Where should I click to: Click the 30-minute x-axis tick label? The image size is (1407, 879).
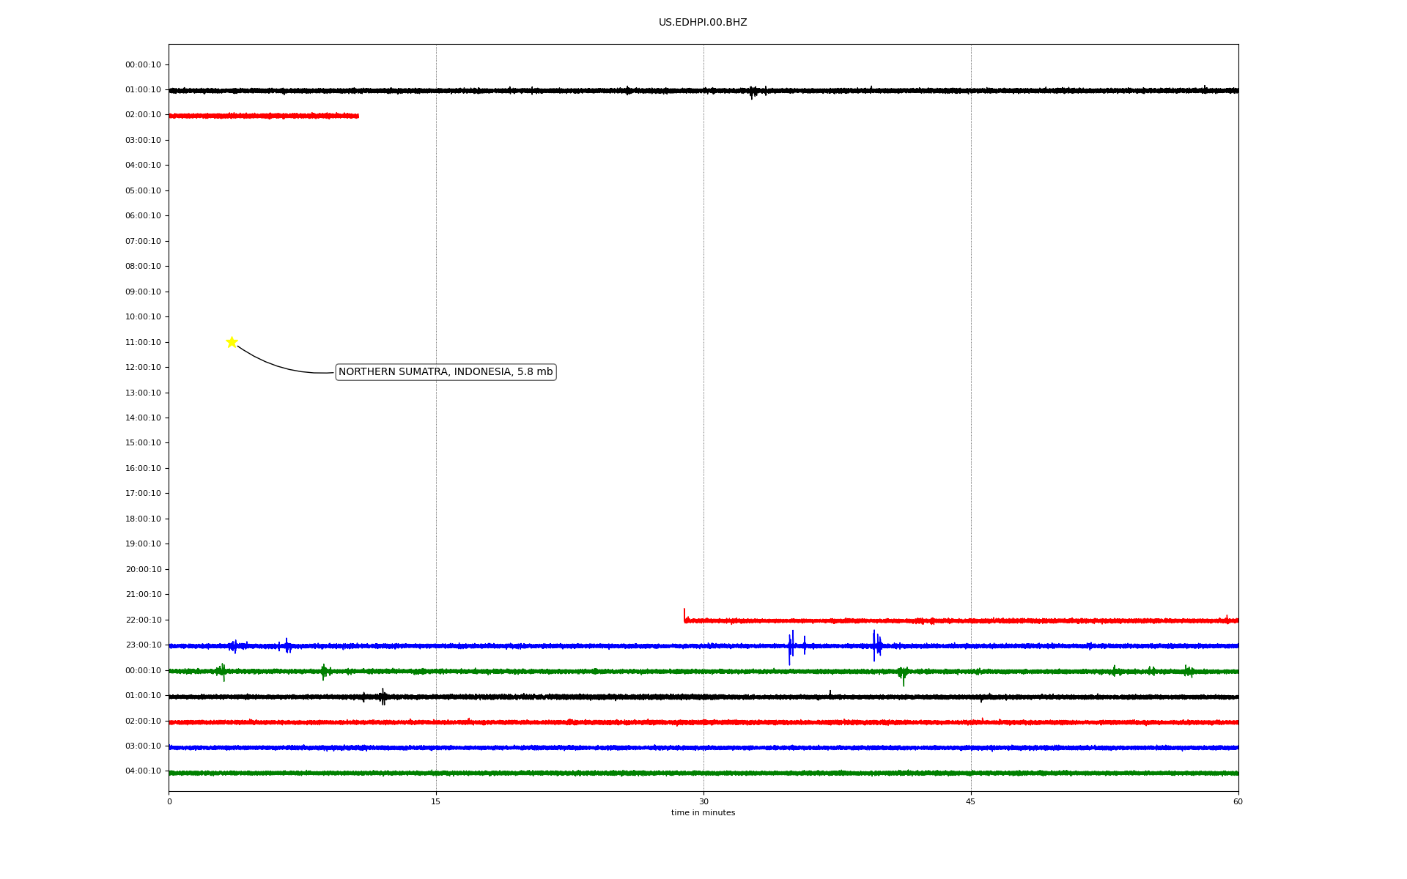[703, 801]
